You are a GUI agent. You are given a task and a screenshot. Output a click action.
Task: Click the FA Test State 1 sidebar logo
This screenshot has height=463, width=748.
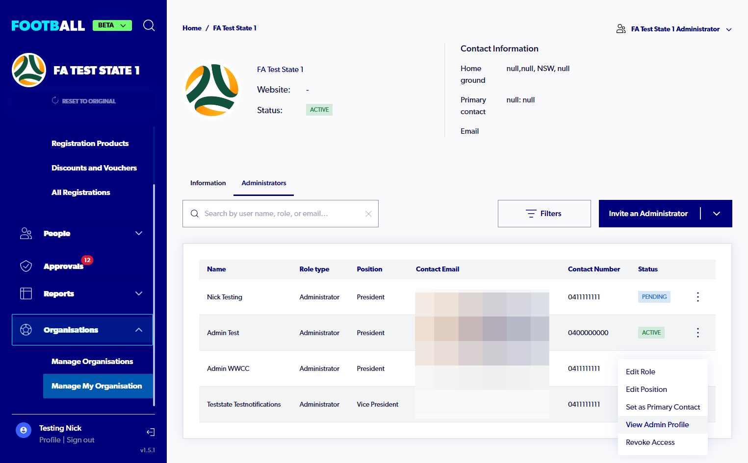pyautogui.click(x=29, y=70)
